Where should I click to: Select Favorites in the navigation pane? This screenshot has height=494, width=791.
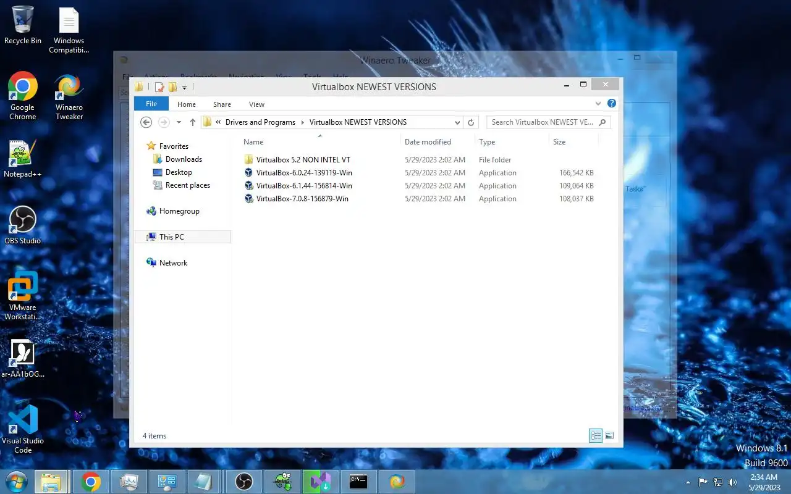click(174, 146)
